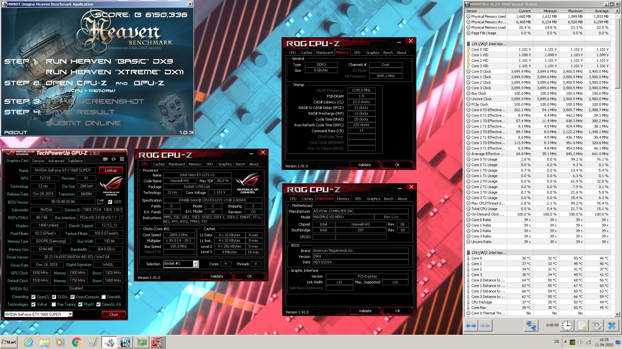Select the Maximum column header in HWiNFO
The image size is (622, 349).
(571, 11)
